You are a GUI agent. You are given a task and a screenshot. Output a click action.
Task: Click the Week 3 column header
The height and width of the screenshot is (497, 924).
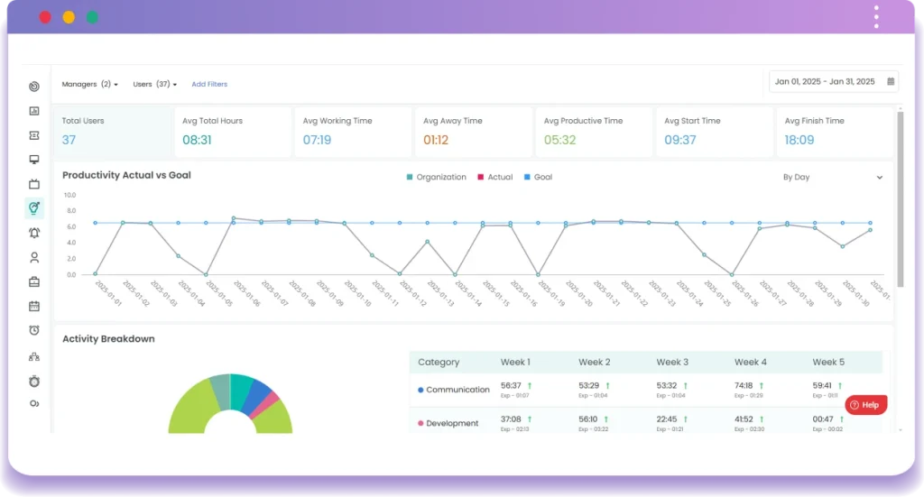[672, 362]
